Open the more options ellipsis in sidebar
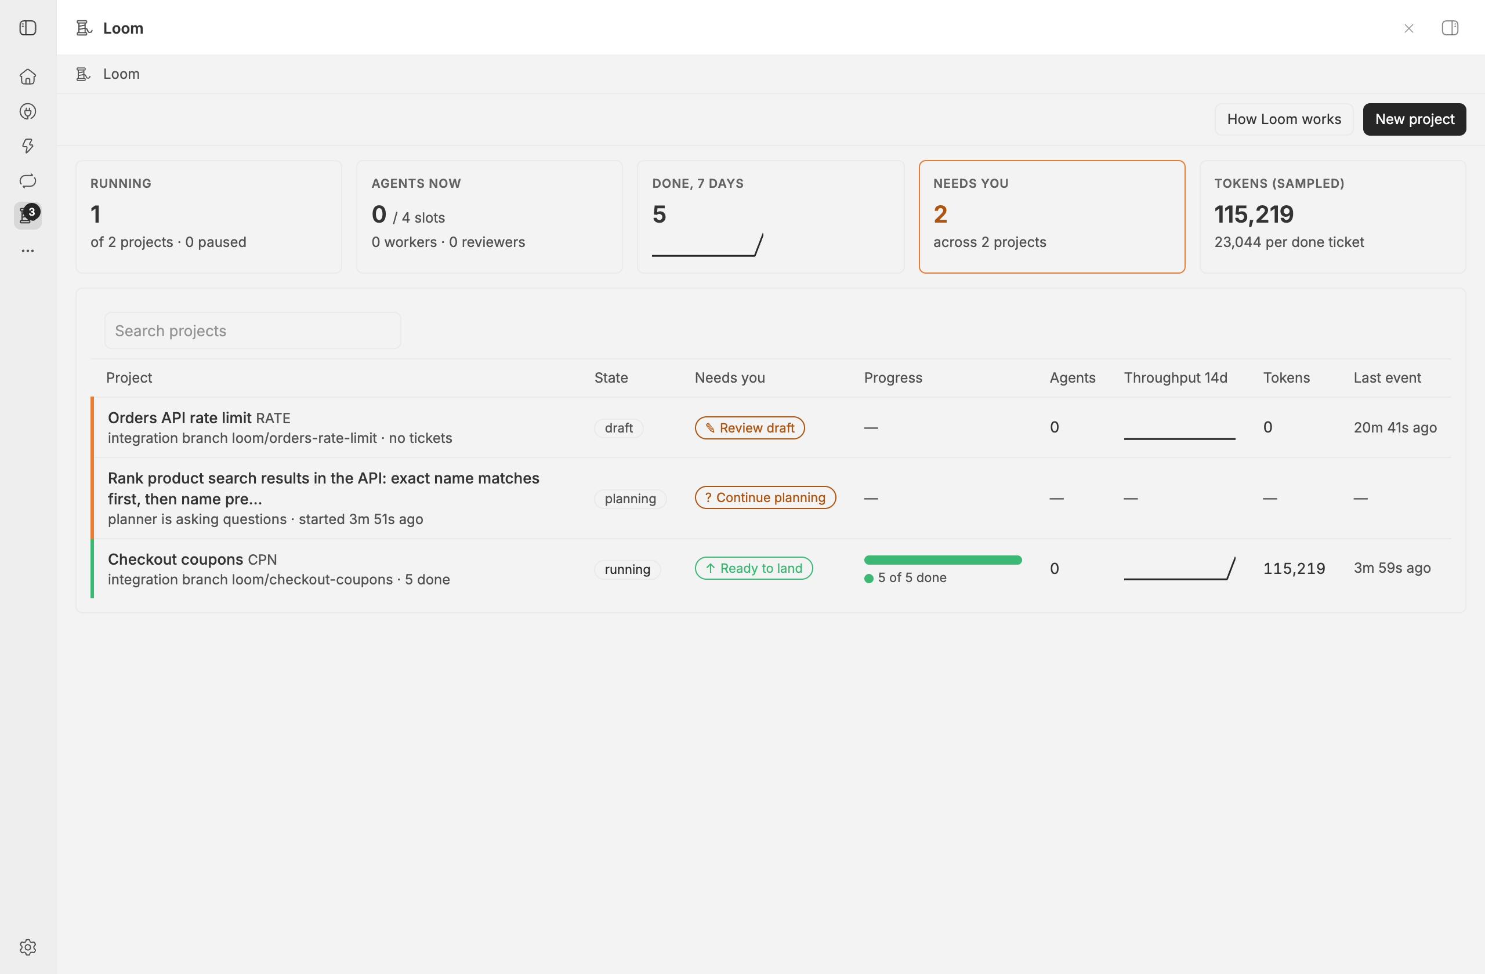This screenshot has height=974, width=1485. tap(27, 250)
